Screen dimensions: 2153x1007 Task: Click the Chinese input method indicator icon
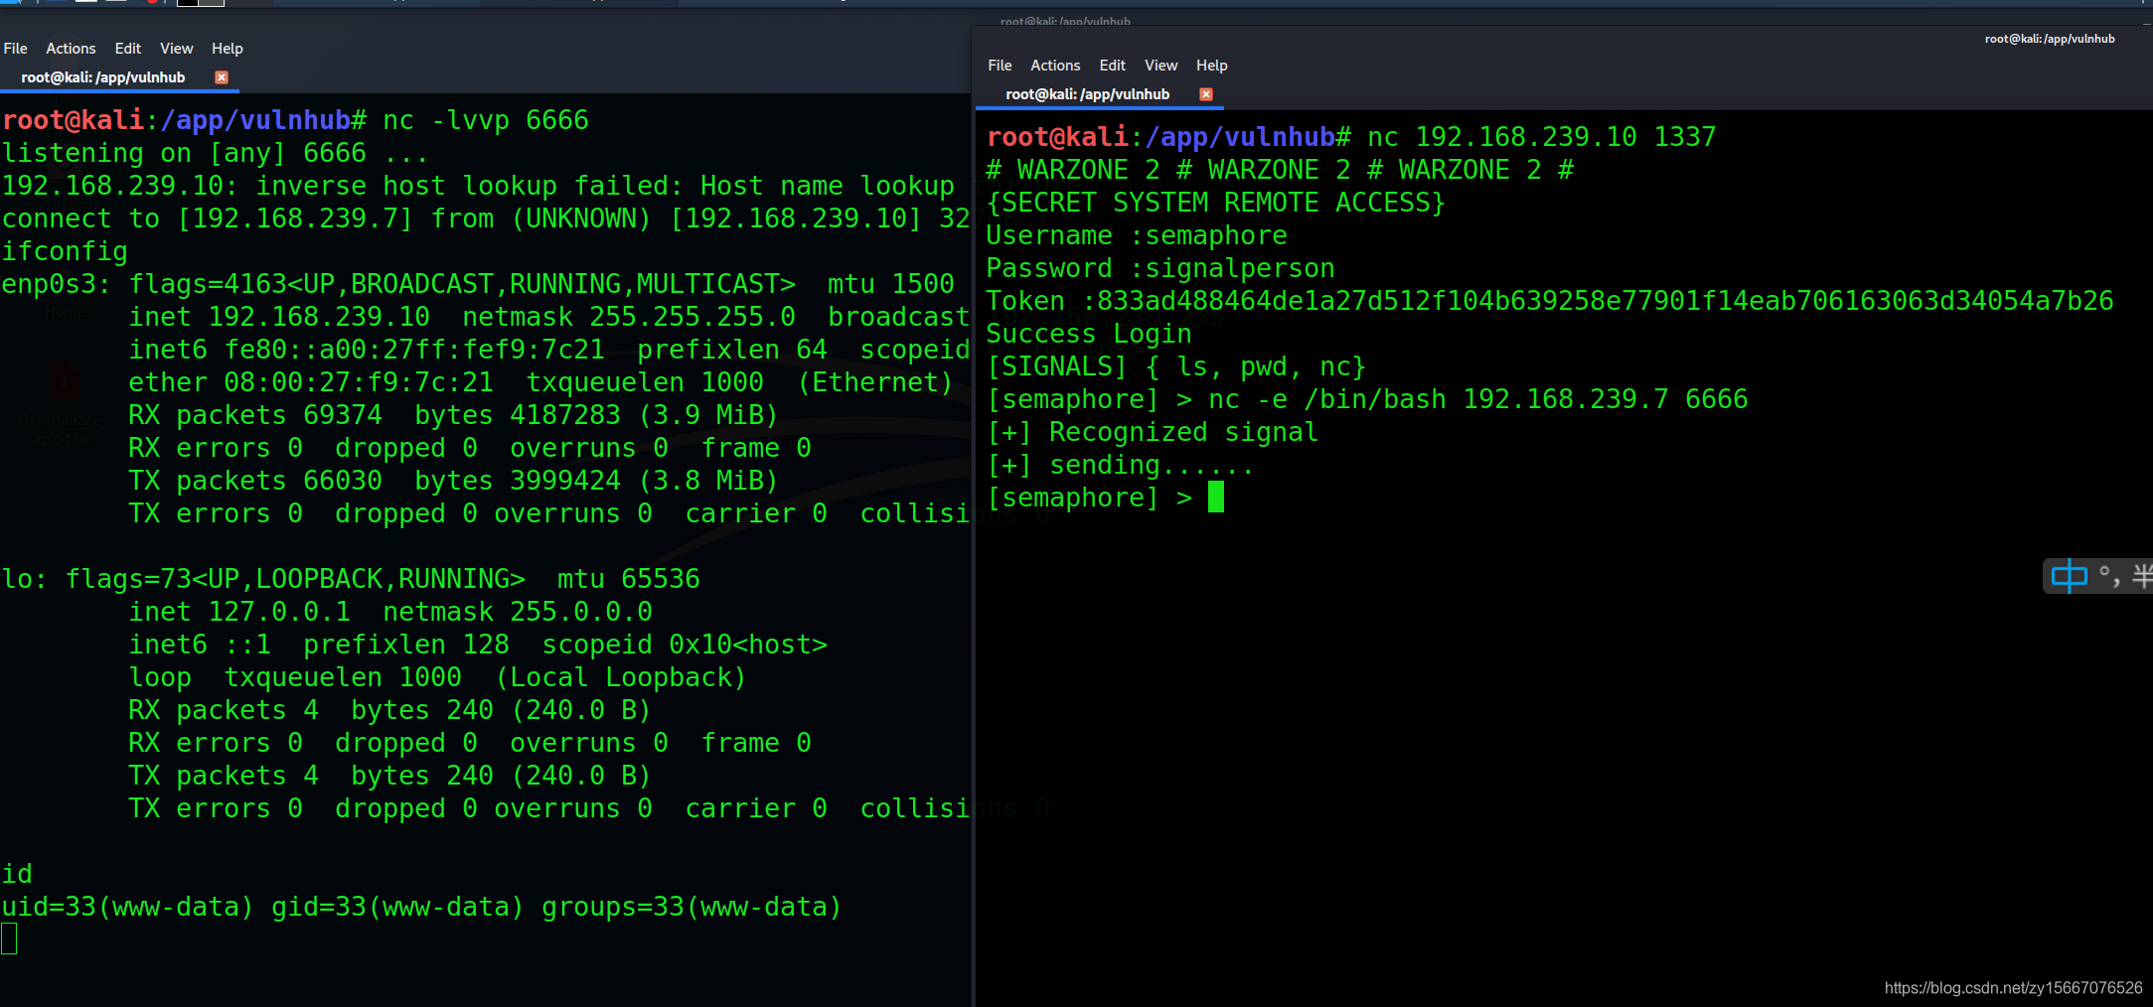2070,576
